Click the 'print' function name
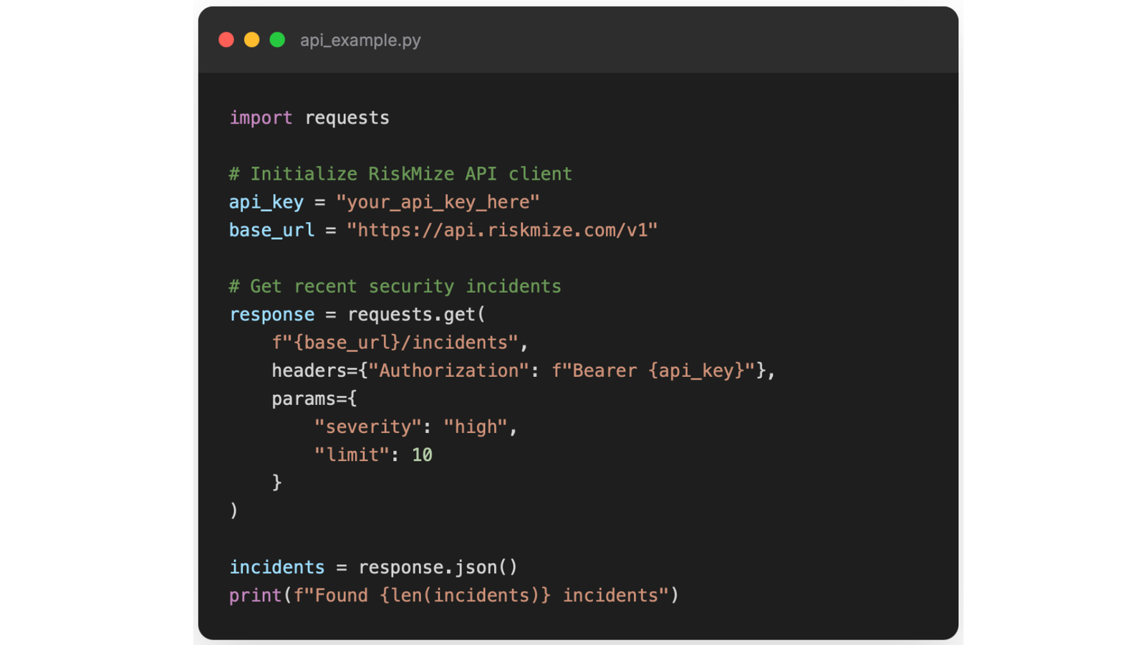Image resolution: width=1146 pixels, height=645 pixels. pyautogui.click(x=256, y=596)
